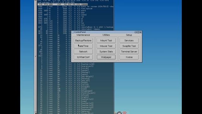Open System Stats utility
Screen dimensions: 202x114
tap(106, 52)
